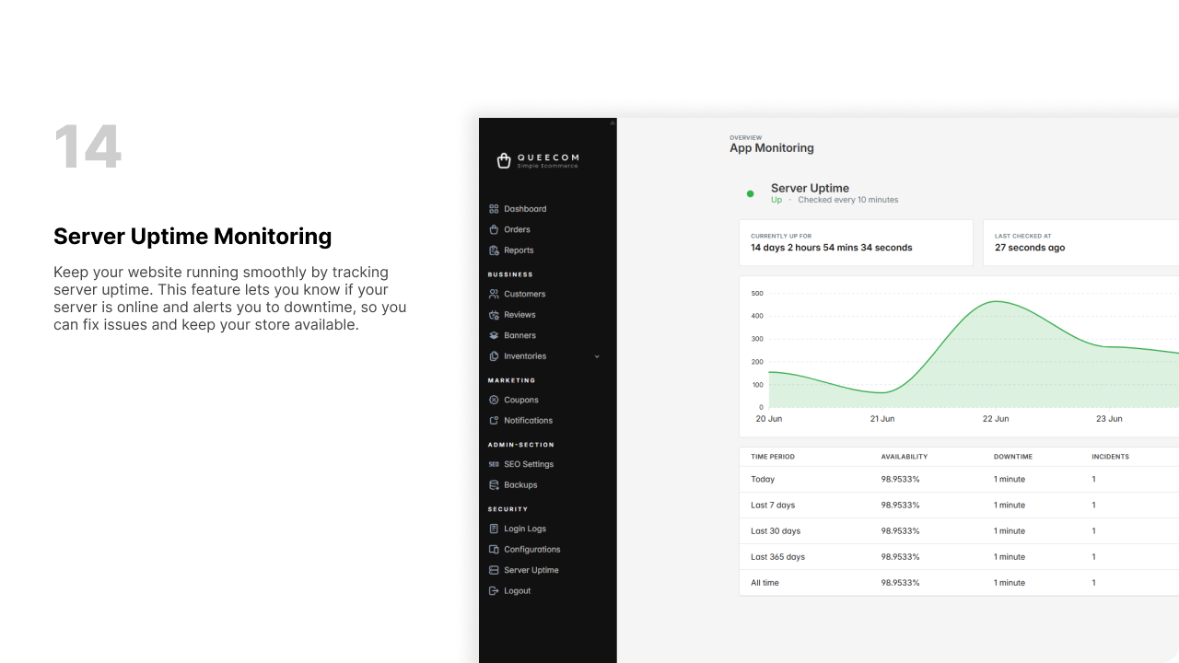The height and width of the screenshot is (663, 1179).
Task: Select Server Uptime in sidebar
Action: click(531, 570)
